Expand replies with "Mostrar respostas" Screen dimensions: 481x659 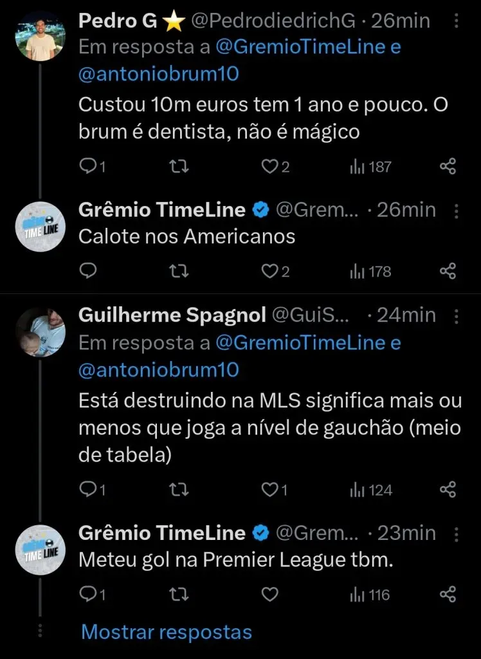click(x=167, y=632)
